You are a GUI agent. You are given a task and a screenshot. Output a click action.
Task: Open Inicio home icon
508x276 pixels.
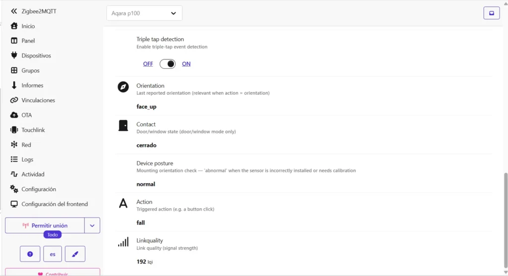[x=14, y=26]
